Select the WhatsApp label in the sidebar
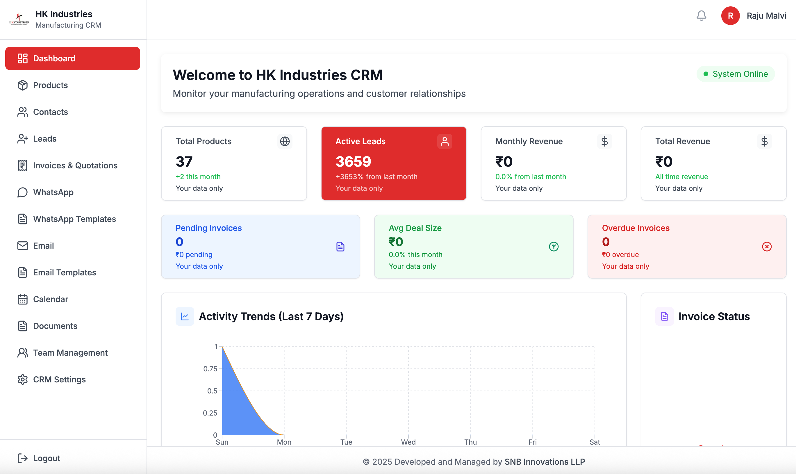The height and width of the screenshot is (474, 796). click(53, 192)
